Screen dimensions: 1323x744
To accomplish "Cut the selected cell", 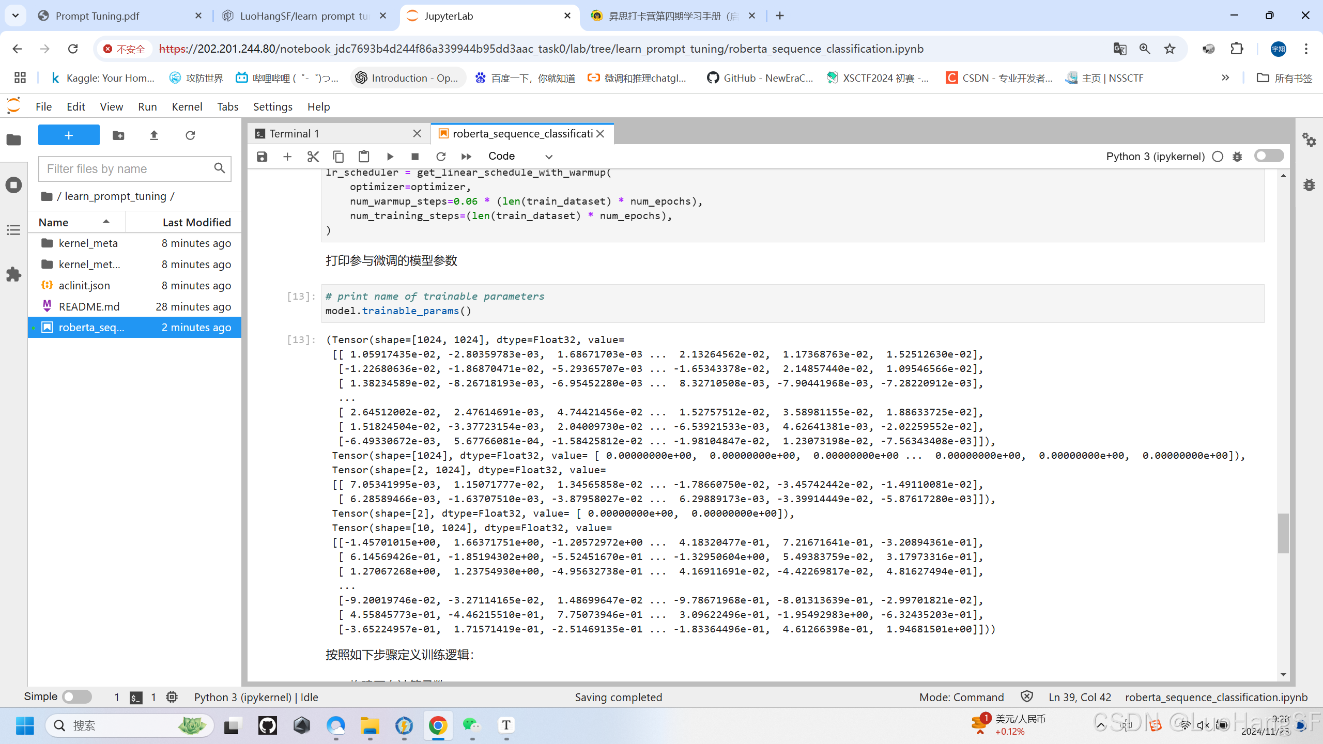I will pos(313,156).
